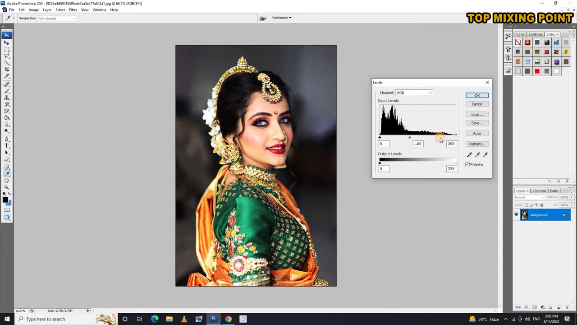Screen dimensions: 577x325
Task: Open the Image menu
Action: pos(34,10)
